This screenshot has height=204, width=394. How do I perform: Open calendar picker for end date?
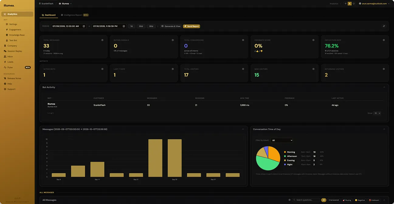(124, 26)
